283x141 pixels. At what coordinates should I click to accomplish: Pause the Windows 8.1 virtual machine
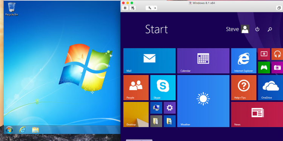click(x=125, y=8)
